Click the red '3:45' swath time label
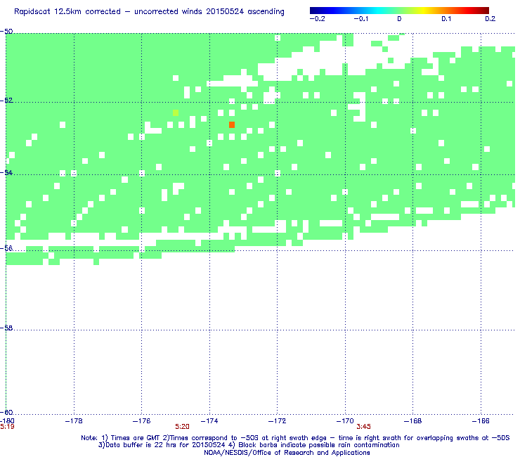Image resolution: width=520 pixels, height=457 pixels. tap(363, 427)
